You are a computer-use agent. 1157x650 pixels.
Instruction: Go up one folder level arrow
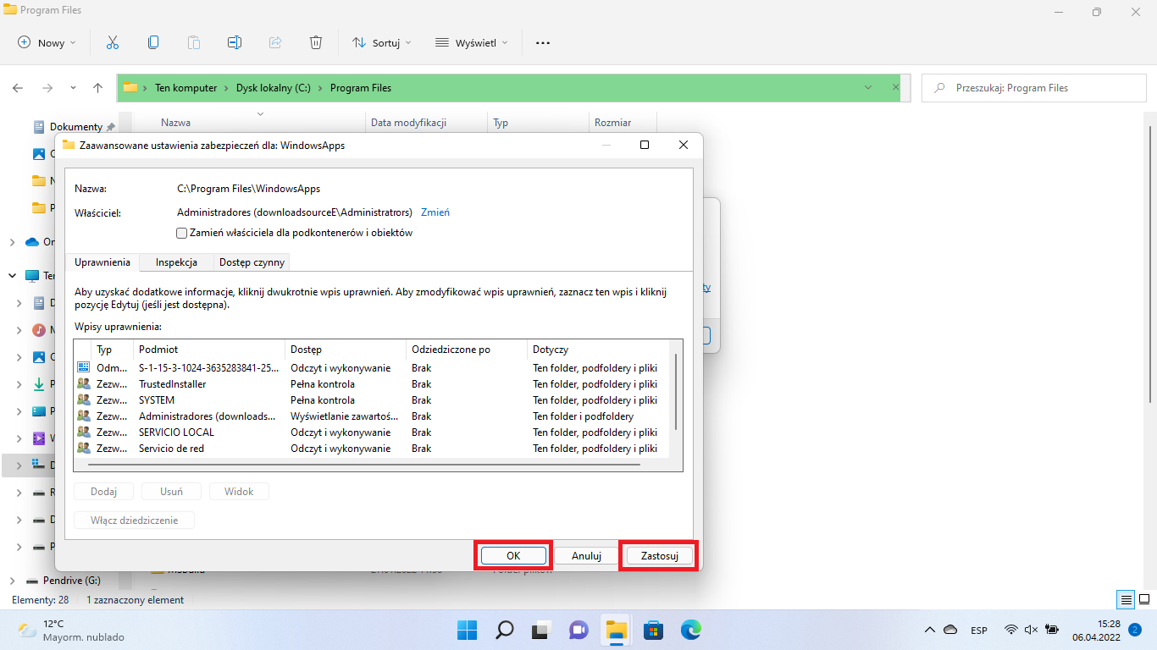click(x=98, y=88)
